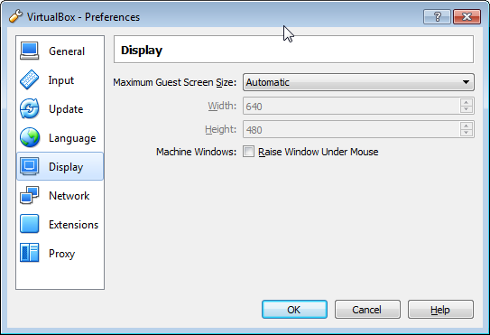490x335 pixels.
Task: Click the Extensions blue square icon
Action: 30,224
